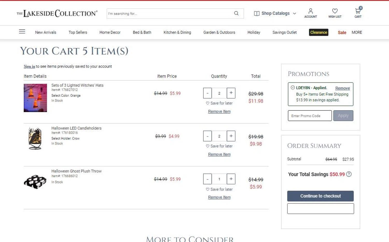The height and width of the screenshot is (242, 389).
Task: Click the LDEY8N applied checkmark icon
Action: pyautogui.click(x=293, y=88)
